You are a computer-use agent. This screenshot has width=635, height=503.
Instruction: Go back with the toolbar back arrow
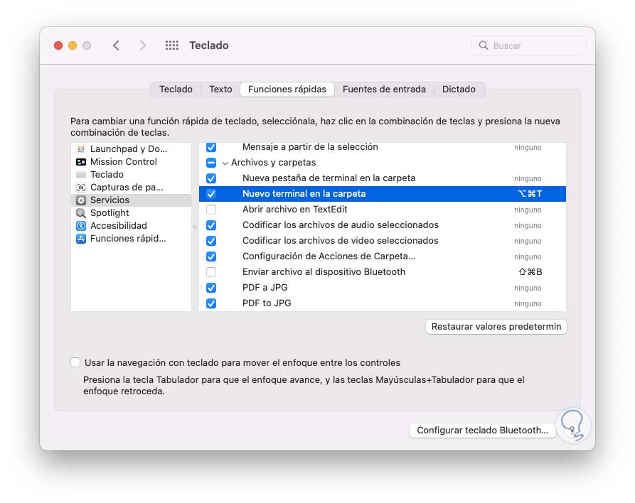[x=116, y=45]
